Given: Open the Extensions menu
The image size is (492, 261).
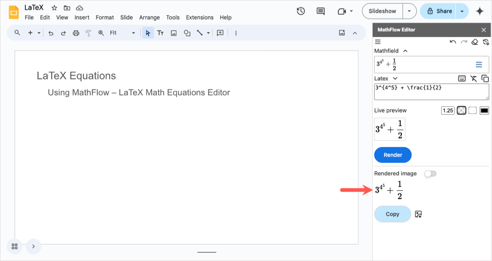Looking at the screenshot, I should [200, 18].
